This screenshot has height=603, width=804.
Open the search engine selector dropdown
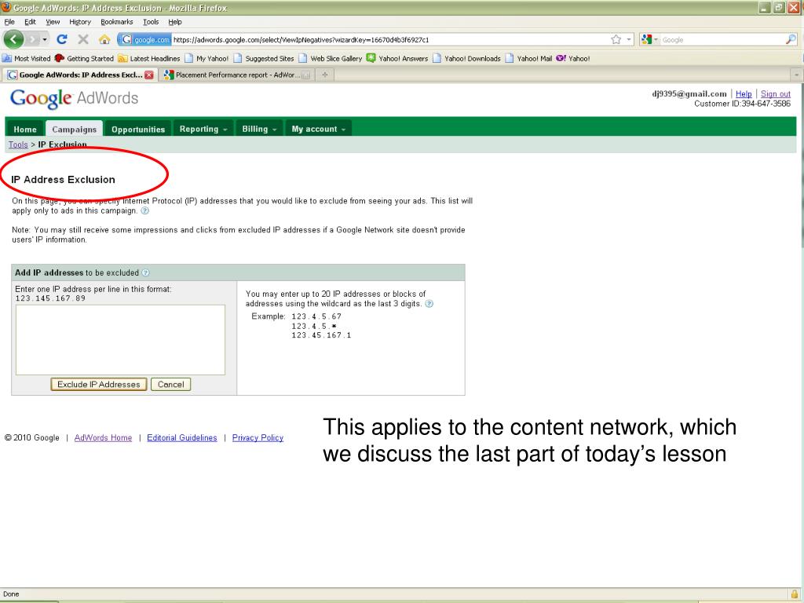649,39
